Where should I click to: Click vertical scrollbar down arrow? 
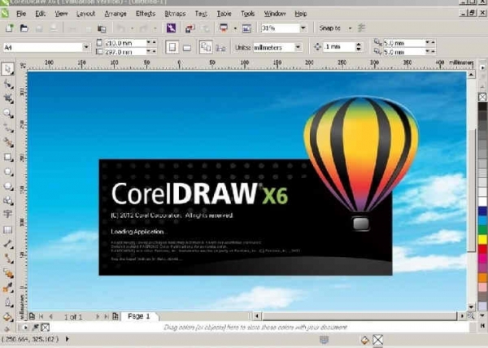click(x=471, y=307)
